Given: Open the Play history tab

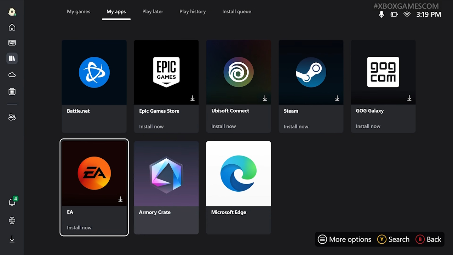Looking at the screenshot, I should [193, 12].
